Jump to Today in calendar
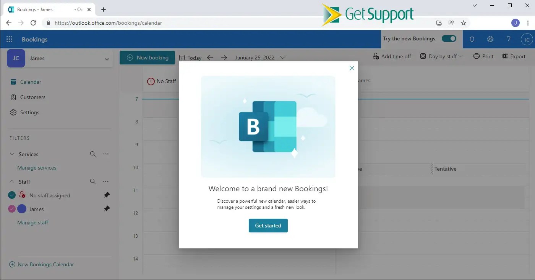 click(190, 58)
